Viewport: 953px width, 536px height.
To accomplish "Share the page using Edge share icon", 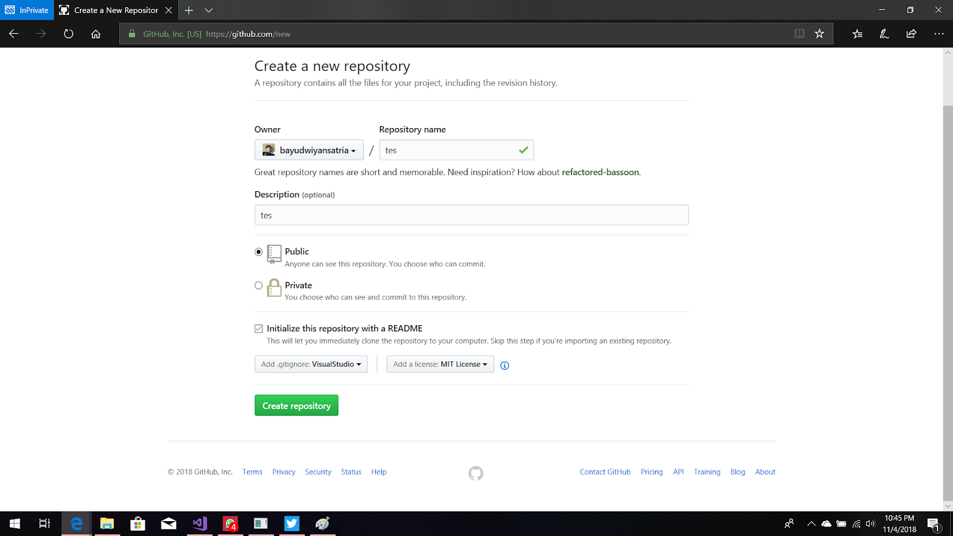I will (x=910, y=34).
